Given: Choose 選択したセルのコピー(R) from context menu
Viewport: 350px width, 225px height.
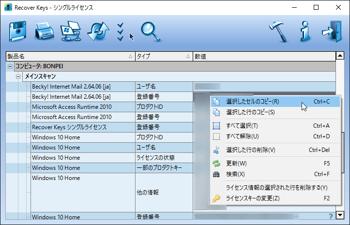Looking at the screenshot, I should [x=275, y=102].
